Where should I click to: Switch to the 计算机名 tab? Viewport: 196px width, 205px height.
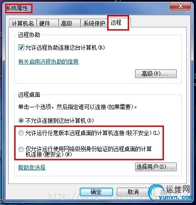pyautogui.click(x=22, y=23)
